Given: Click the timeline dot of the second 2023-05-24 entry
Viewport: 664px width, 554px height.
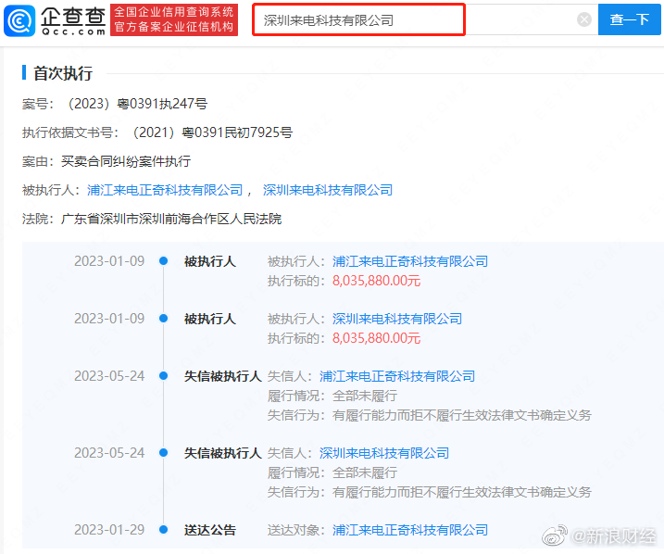Looking at the screenshot, I should [163, 453].
